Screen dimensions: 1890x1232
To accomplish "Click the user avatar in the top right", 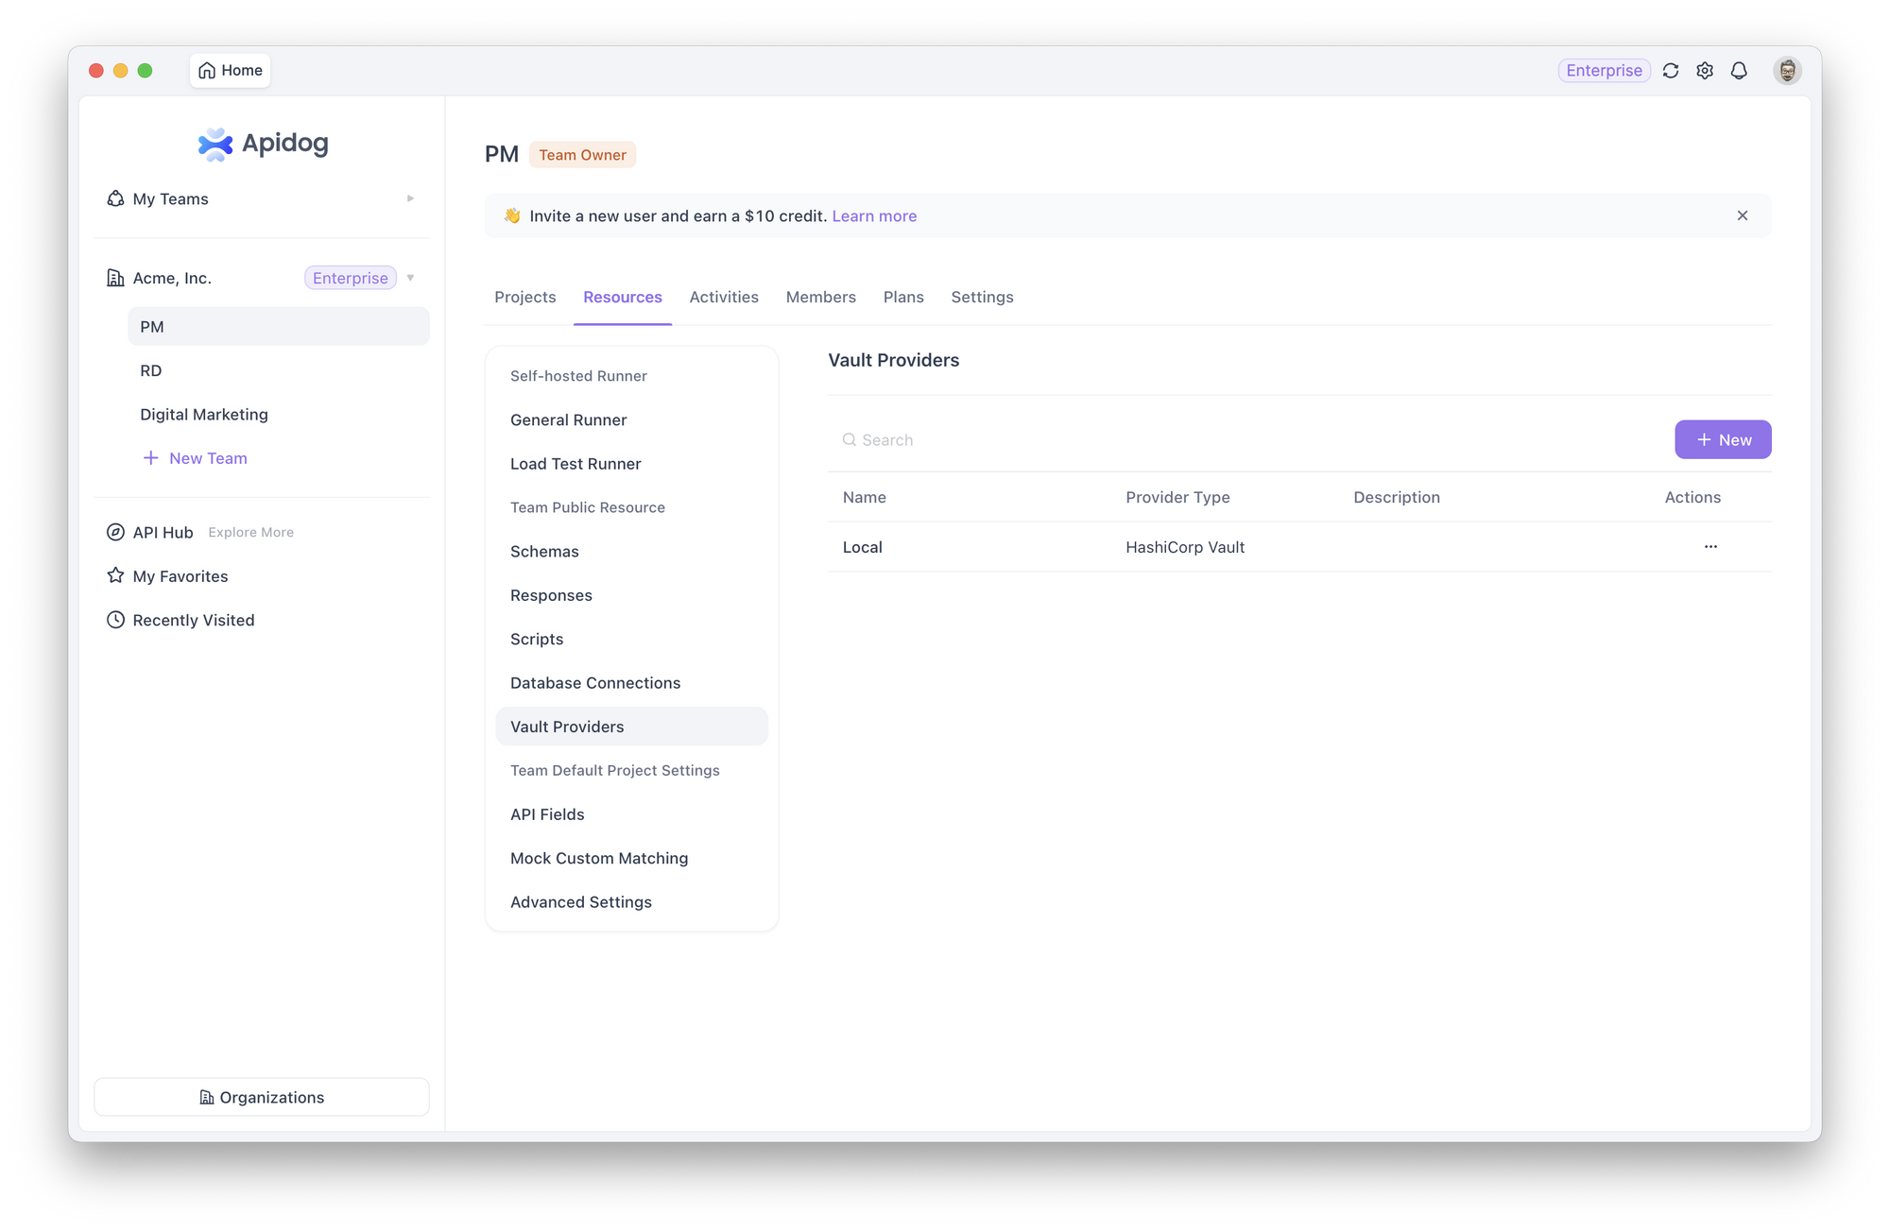I will 1786,70.
